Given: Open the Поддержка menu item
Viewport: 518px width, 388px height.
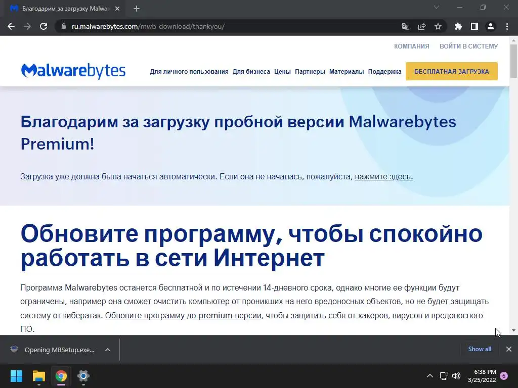Looking at the screenshot, I should pyautogui.click(x=384, y=72).
